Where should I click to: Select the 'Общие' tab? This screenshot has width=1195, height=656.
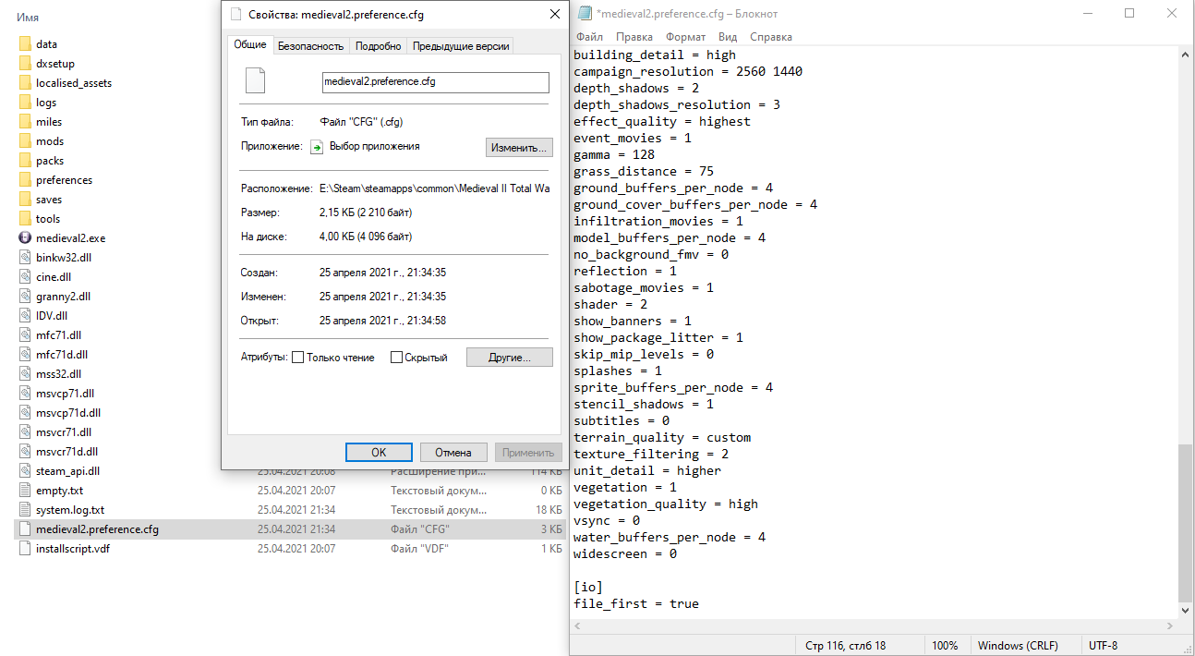pos(249,44)
